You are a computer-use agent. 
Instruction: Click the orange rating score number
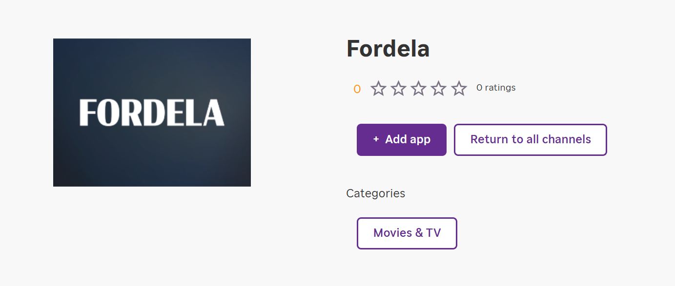click(357, 89)
